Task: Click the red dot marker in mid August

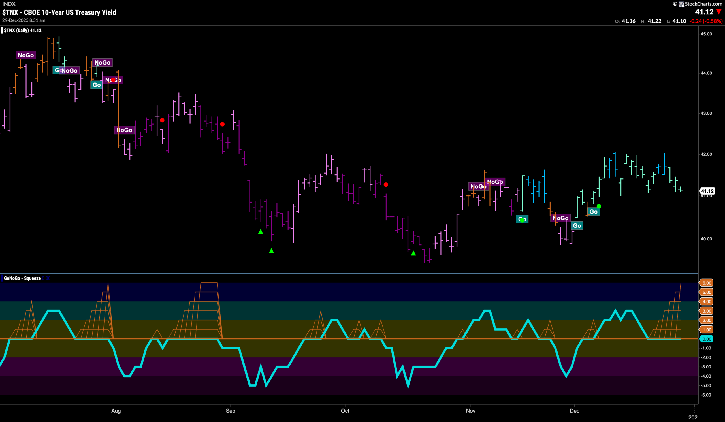Action: tap(162, 120)
